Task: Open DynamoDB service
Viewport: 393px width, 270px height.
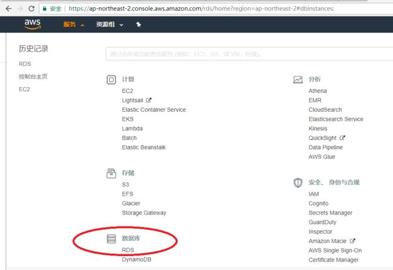Action: click(x=137, y=260)
